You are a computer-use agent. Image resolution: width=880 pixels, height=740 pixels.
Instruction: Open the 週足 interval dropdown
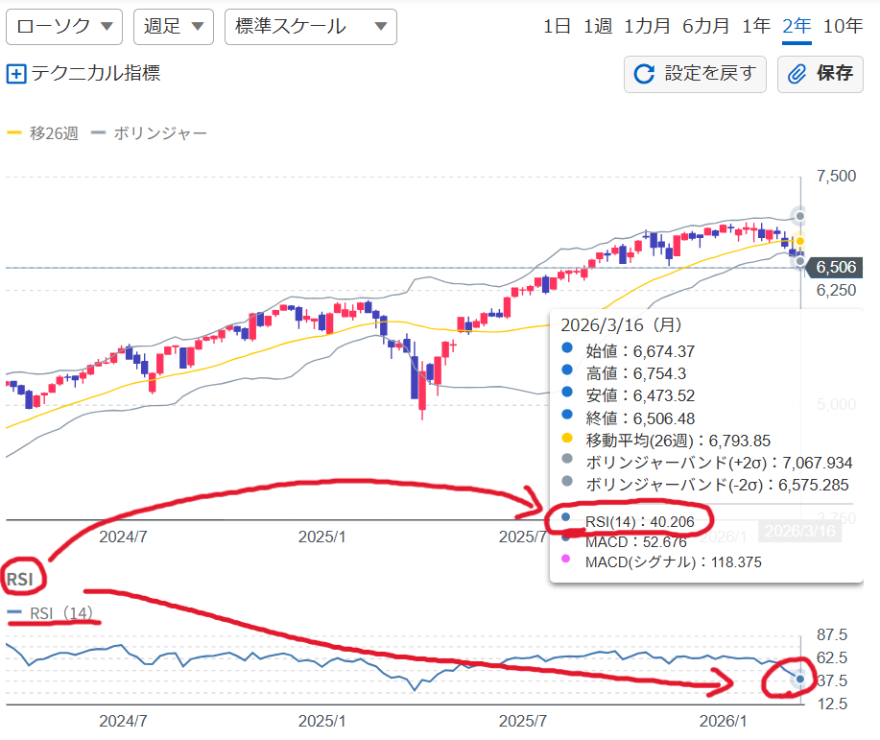pos(174,26)
